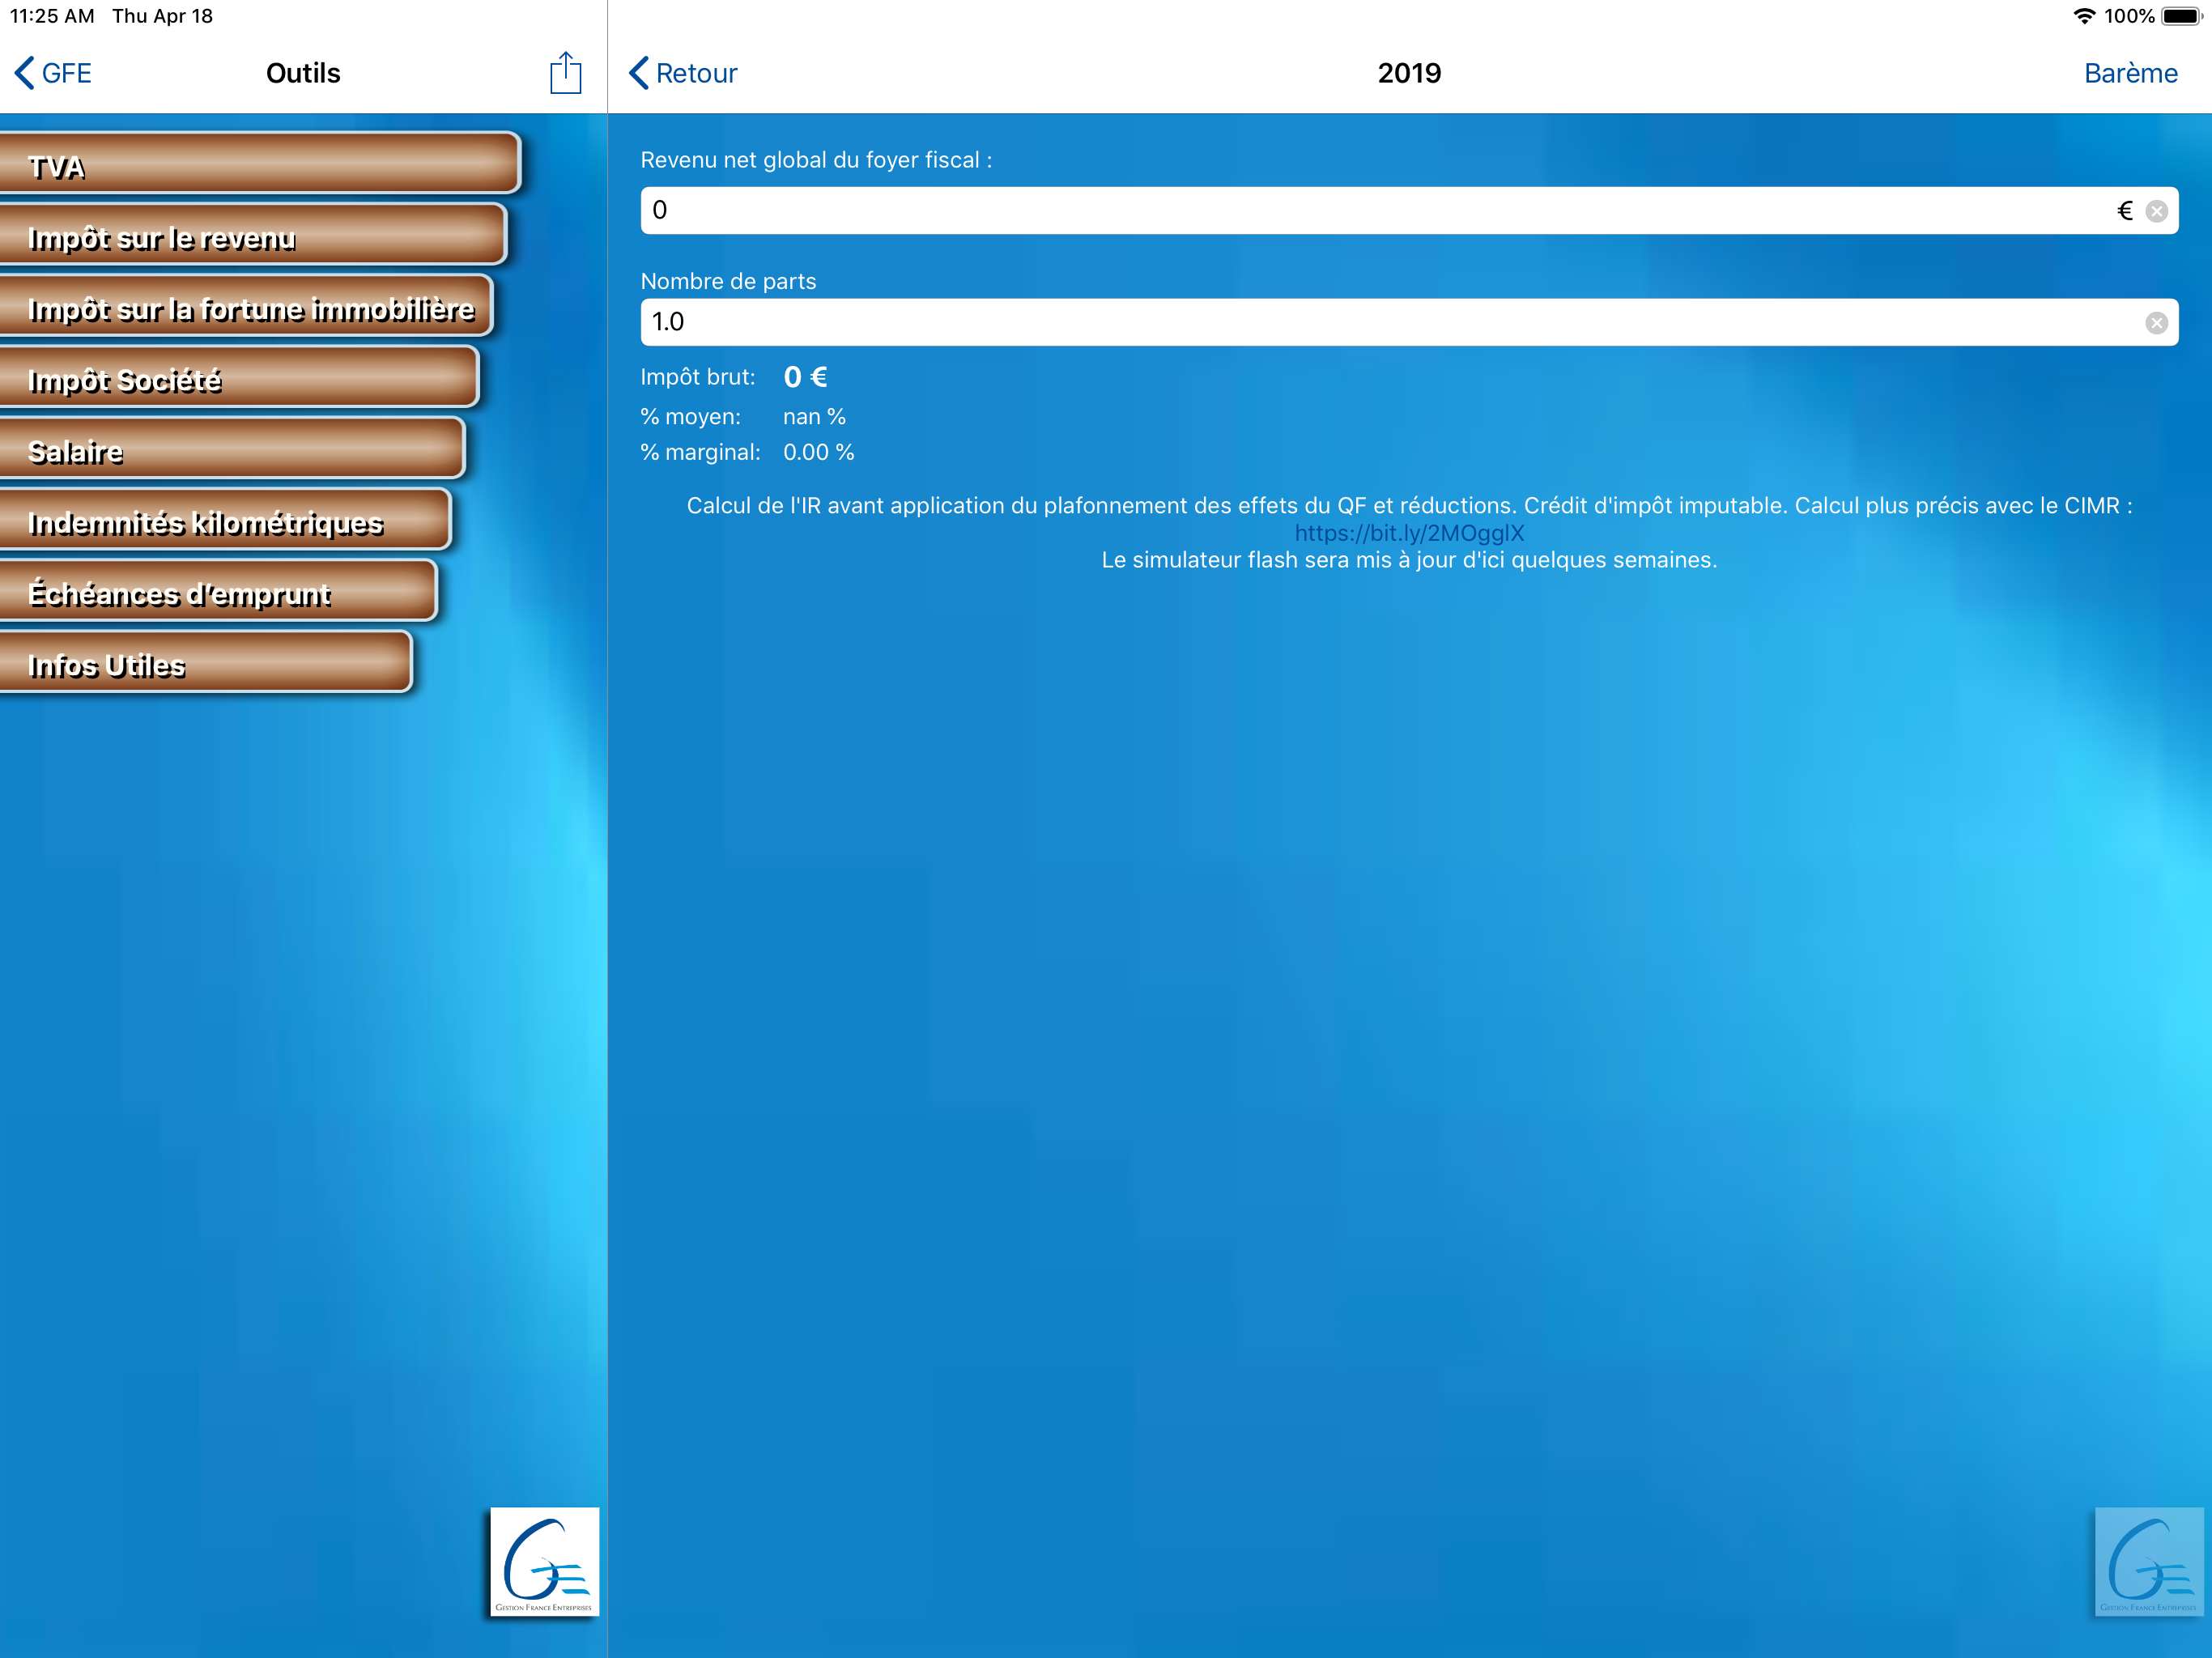Tap the 11:25 AM clock
Screen dimensions: 2212x1658
(x=52, y=16)
